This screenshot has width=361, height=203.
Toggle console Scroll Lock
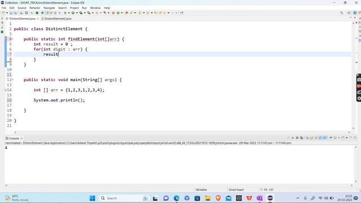[312, 138]
